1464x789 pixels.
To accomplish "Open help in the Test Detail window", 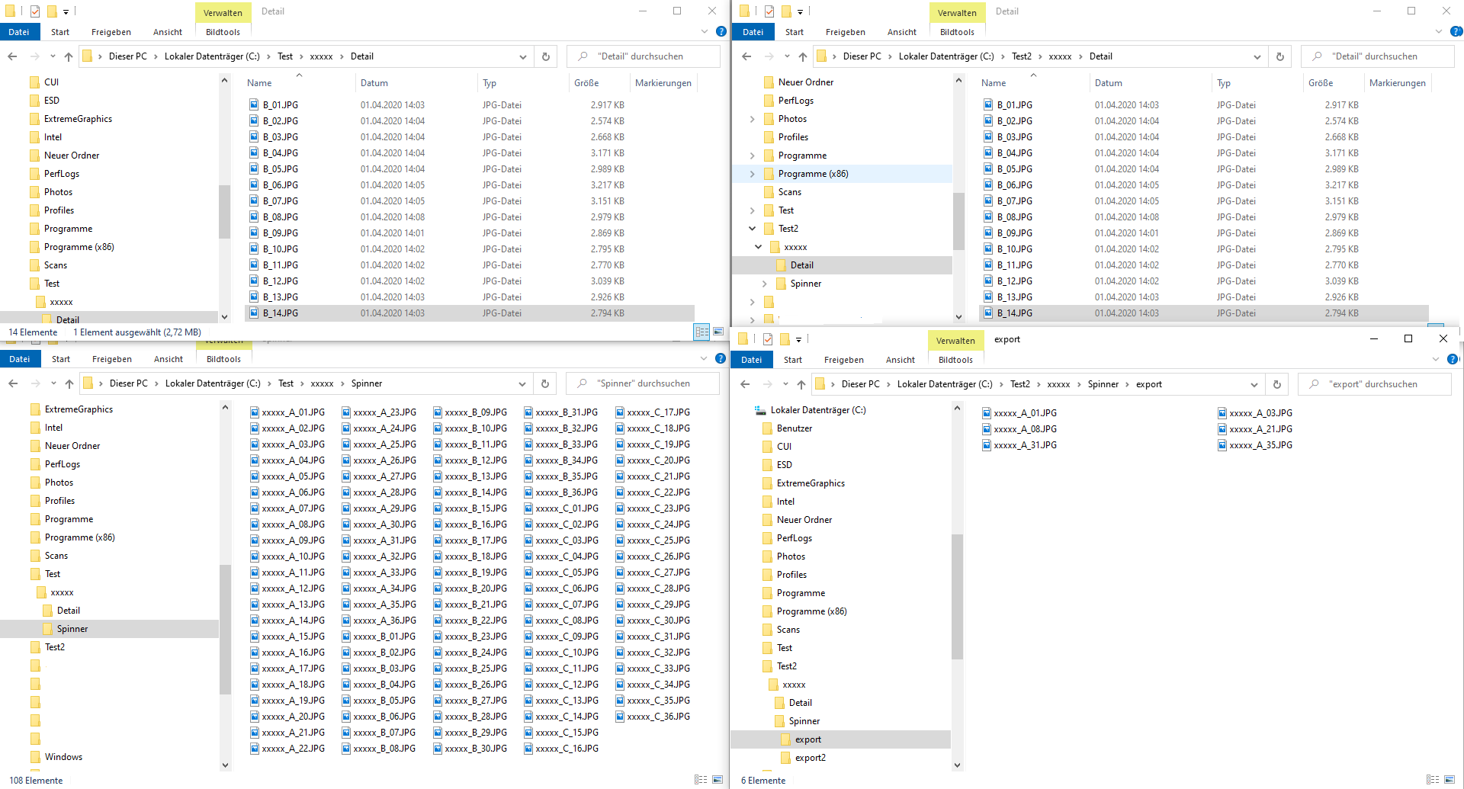I will (x=721, y=32).
